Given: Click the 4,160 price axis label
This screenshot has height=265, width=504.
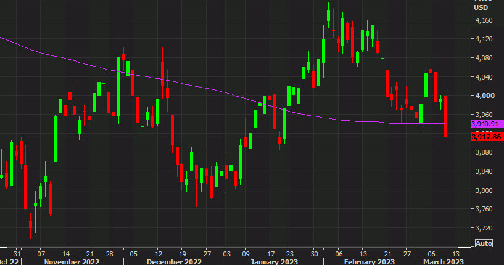Looking at the screenshot, I should (484, 20).
